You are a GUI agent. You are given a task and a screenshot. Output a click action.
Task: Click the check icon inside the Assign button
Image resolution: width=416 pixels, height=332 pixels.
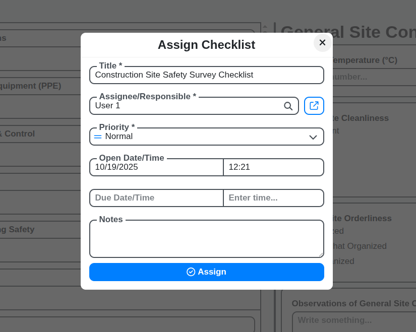(191, 272)
